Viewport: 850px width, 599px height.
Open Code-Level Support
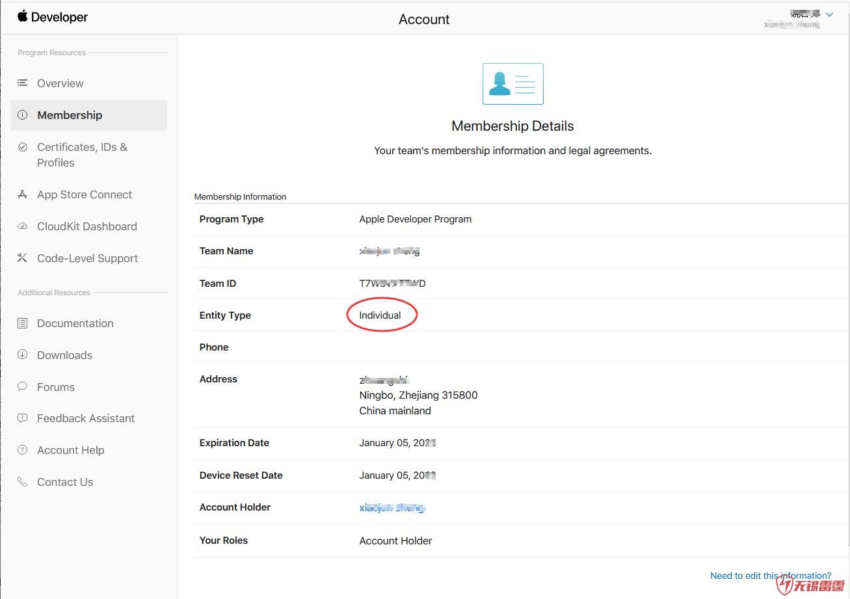88,258
